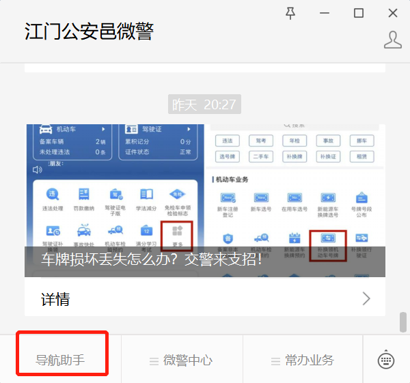Pin the chat window on top
The image size is (410, 383).
(x=290, y=13)
